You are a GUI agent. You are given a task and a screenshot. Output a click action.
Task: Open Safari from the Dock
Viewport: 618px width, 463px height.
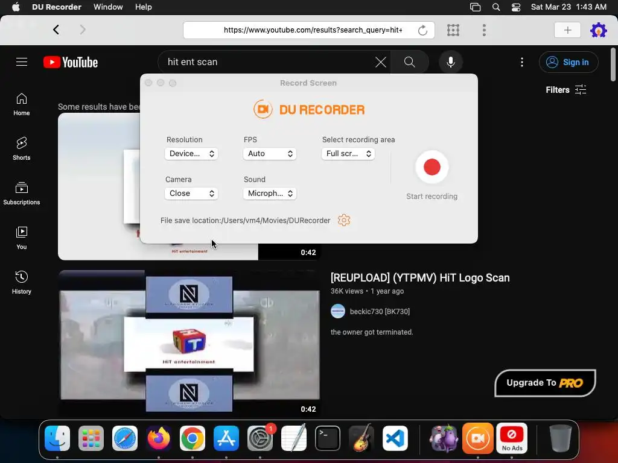pyautogui.click(x=125, y=438)
